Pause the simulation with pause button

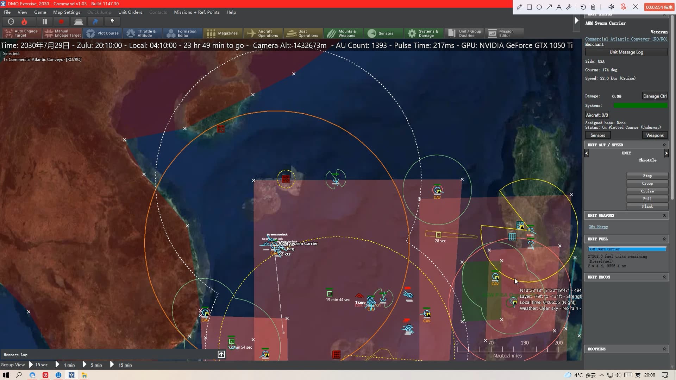[x=45, y=21]
